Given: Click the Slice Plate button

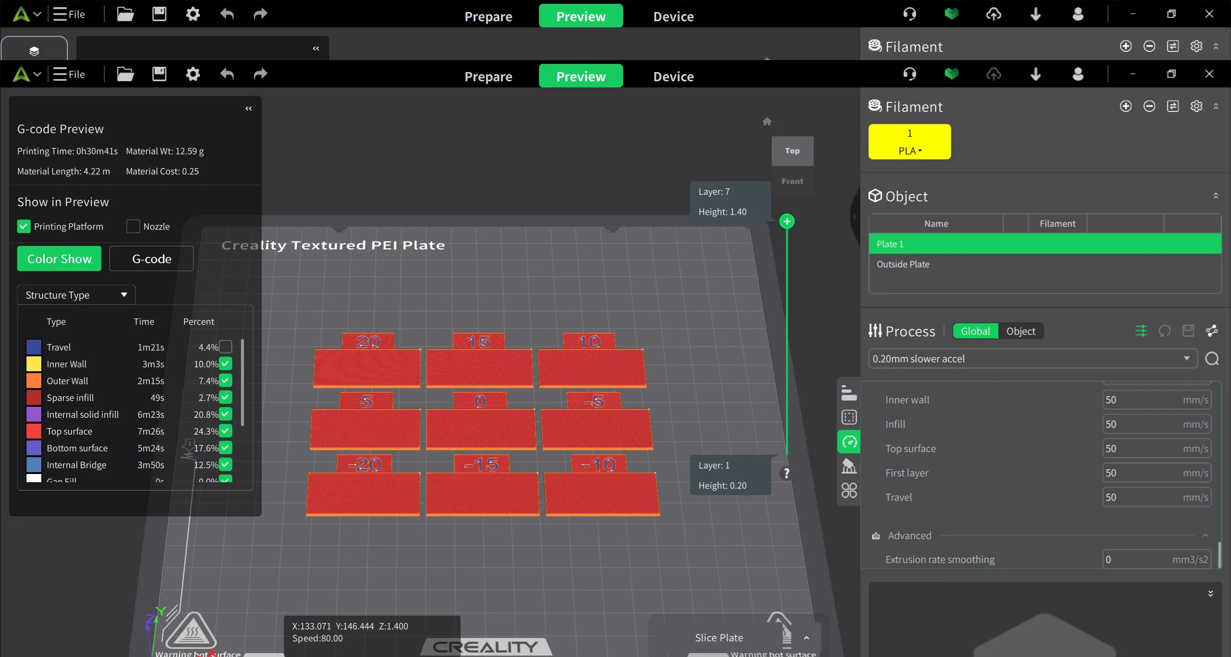Looking at the screenshot, I should [x=719, y=638].
